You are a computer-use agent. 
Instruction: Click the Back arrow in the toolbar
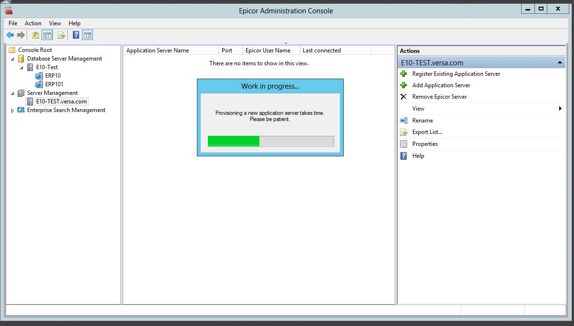coord(10,35)
